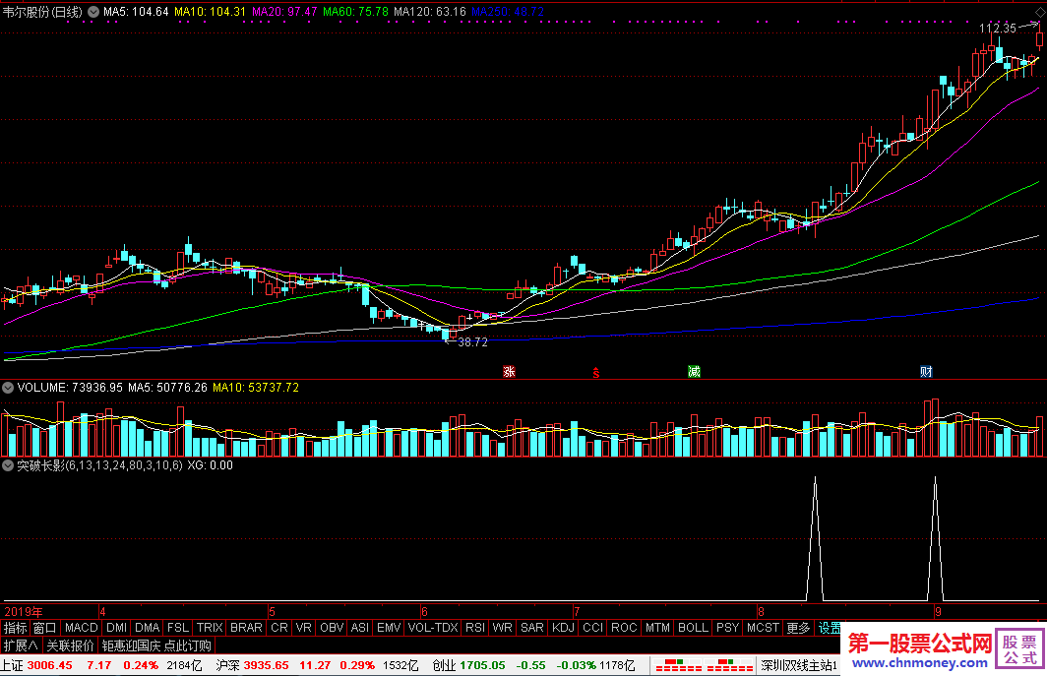Viewport: 1047px width, 676px height.
Task: Click the diamond icon at chart's top-right corner
Action: [x=1040, y=12]
